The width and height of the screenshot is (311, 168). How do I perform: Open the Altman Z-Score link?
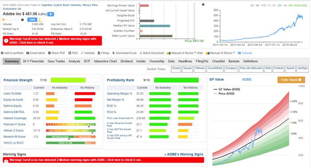(13, 131)
